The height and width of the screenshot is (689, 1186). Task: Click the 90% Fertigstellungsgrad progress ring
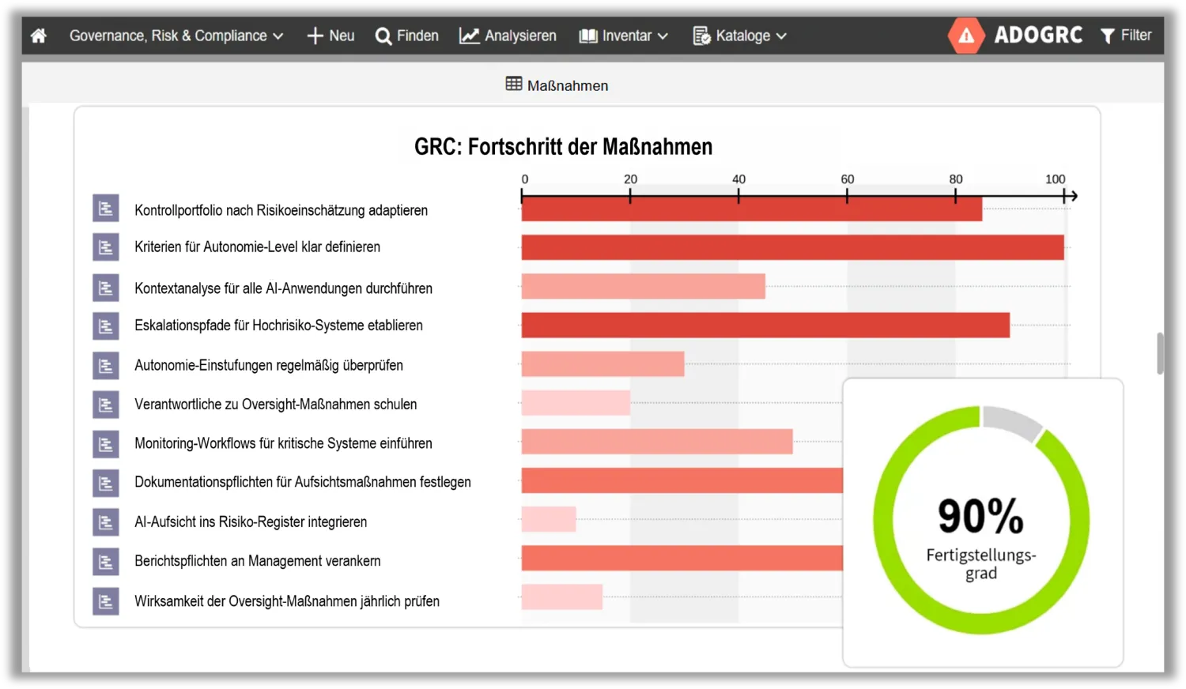pyautogui.click(x=981, y=520)
